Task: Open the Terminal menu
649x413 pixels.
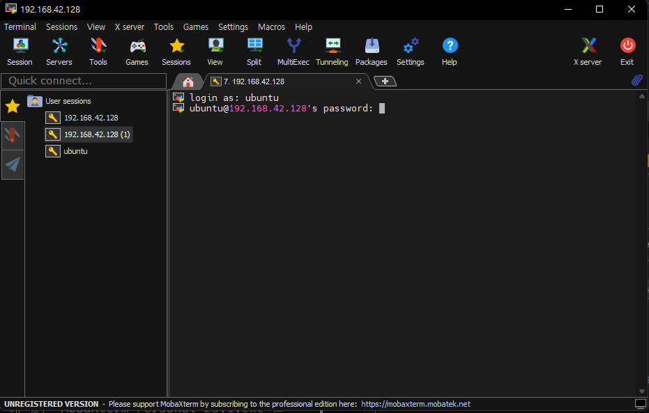Action: tap(20, 27)
